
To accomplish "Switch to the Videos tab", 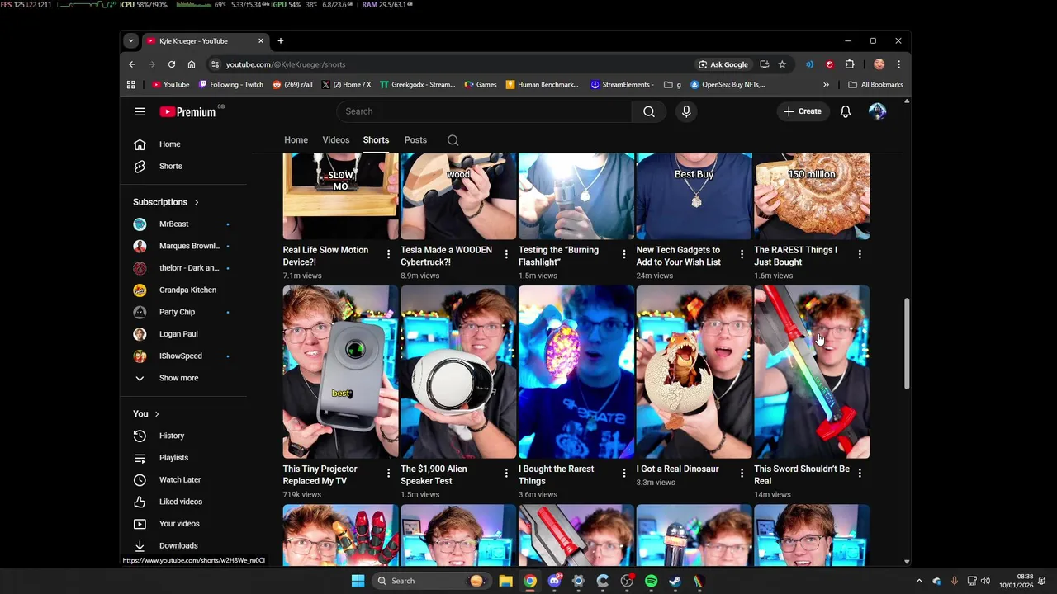I will click(x=336, y=140).
